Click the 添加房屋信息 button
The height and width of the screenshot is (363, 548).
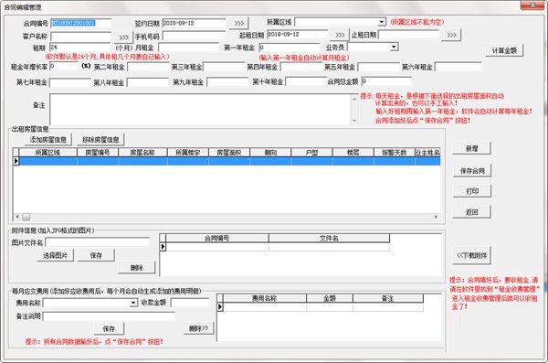click(48, 140)
